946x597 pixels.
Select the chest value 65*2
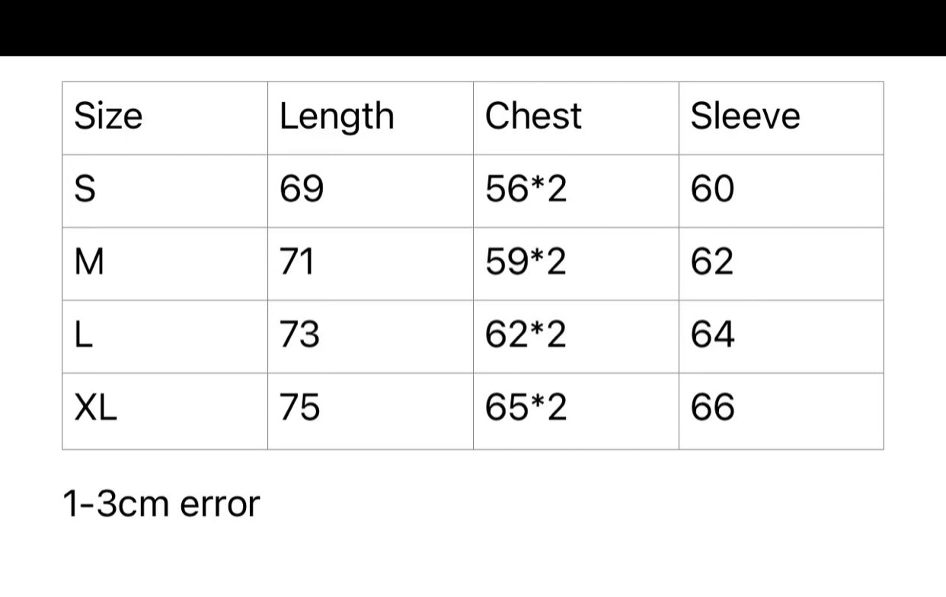point(526,409)
